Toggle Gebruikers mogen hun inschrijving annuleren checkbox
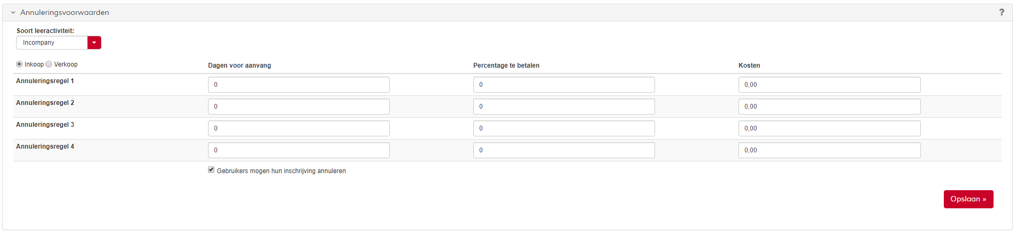This screenshot has height=236, width=1016. [211, 170]
